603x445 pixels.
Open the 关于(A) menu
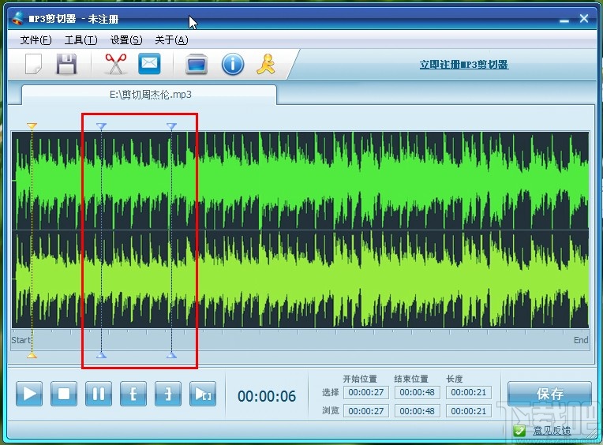coord(171,40)
